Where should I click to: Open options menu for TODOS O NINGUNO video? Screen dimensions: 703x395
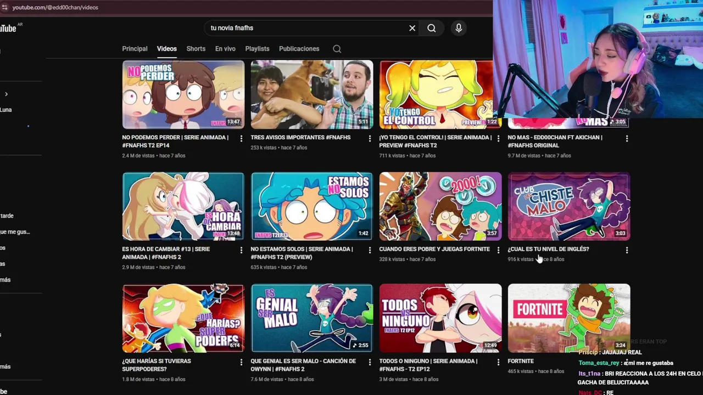point(498,362)
